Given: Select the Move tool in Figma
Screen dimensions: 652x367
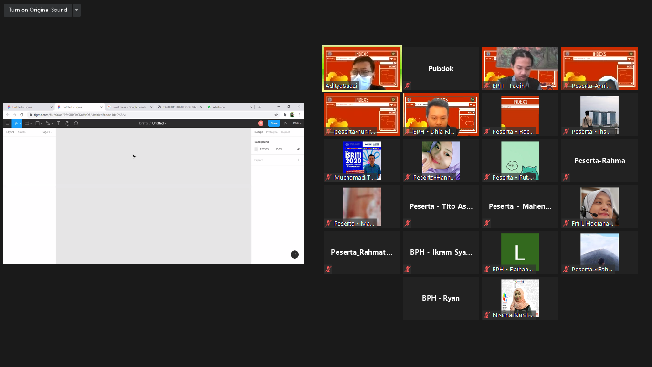Looking at the screenshot, I should click(x=16, y=123).
